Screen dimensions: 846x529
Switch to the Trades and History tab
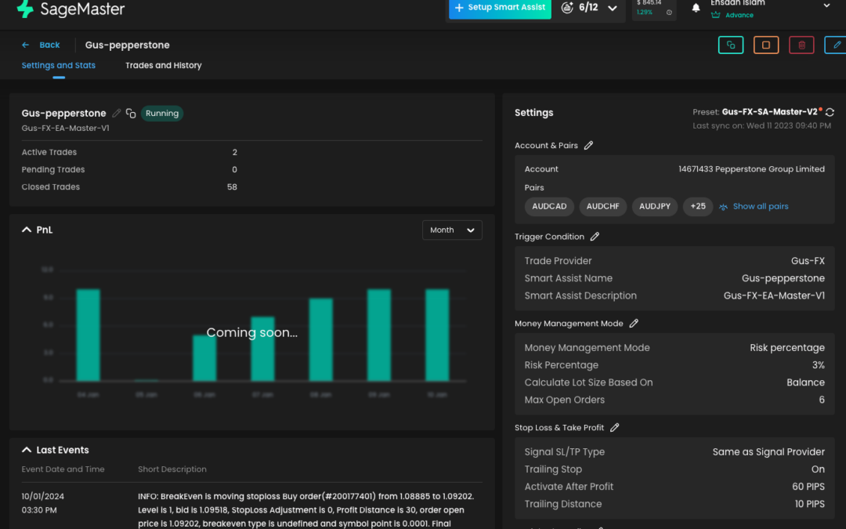point(163,66)
